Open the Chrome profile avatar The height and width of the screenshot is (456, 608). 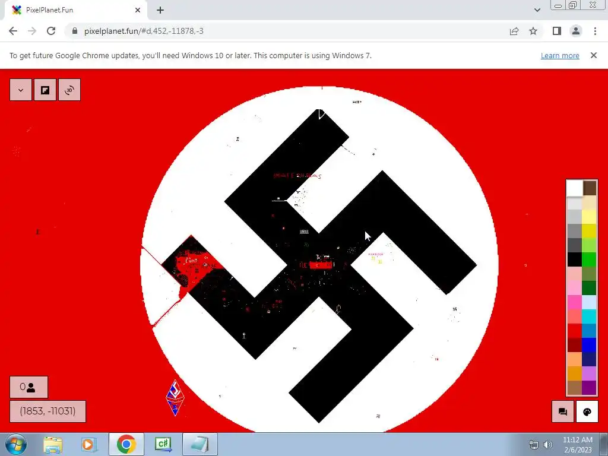576,31
